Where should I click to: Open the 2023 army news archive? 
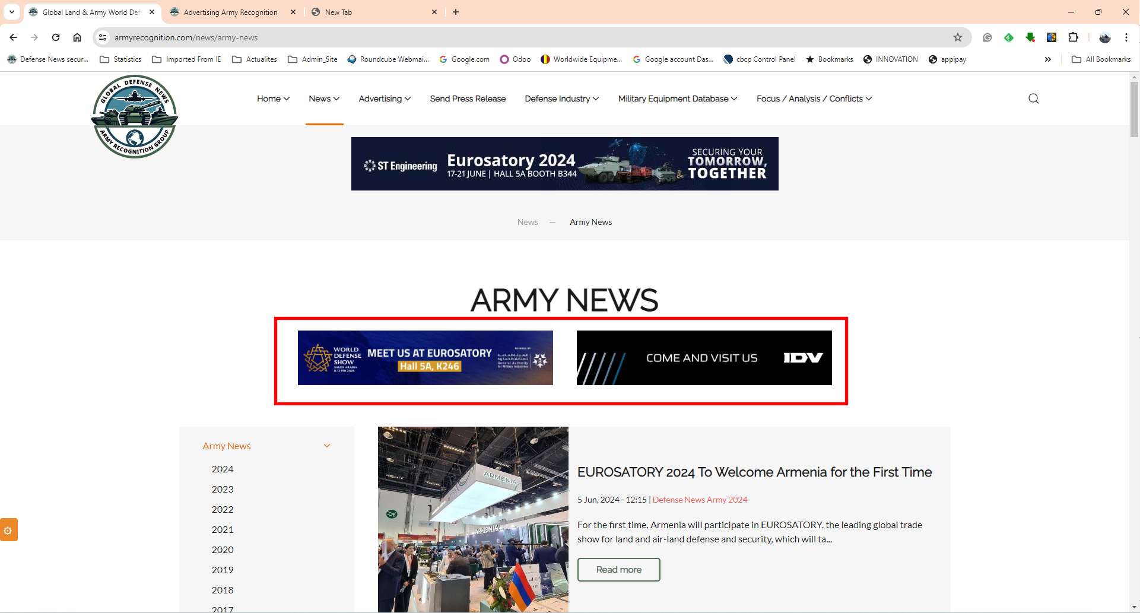pyautogui.click(x=223, y=489)
